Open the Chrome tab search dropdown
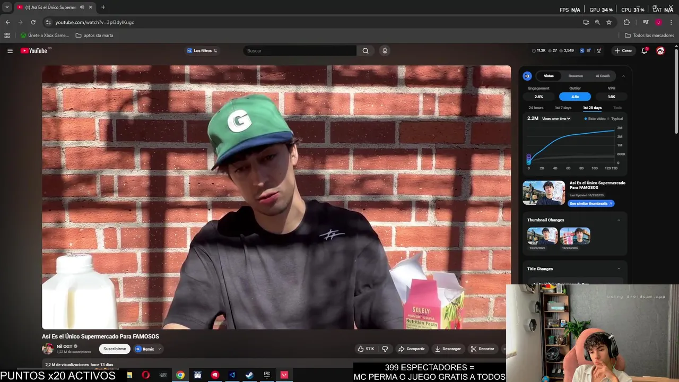This screenshot has height=382, width=679. tap(7, 7)
